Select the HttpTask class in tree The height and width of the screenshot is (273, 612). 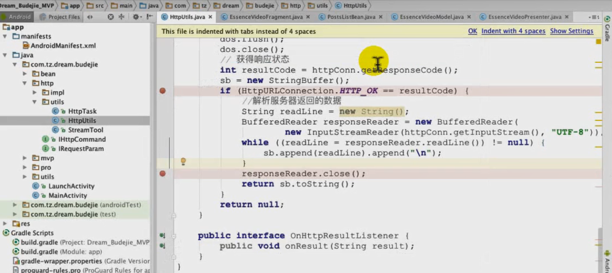tap(82, 111)
